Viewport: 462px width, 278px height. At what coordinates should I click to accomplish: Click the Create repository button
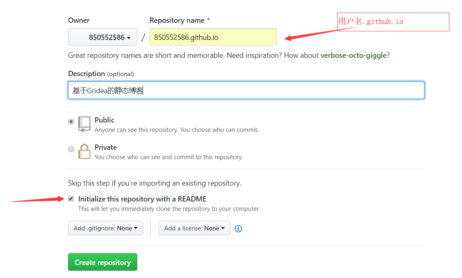pyautogui.click(x=102, y=262)
